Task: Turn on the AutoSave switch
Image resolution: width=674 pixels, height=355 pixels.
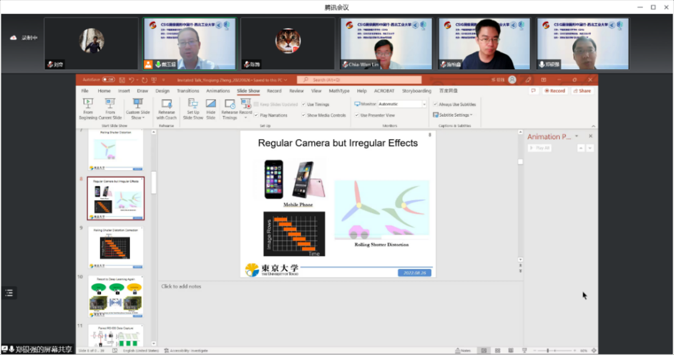Action: pyautogui.click(x=109, y=79)
